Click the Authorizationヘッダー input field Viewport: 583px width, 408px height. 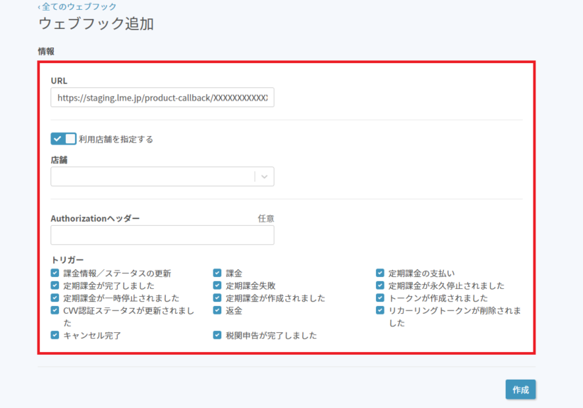[162, 235]
